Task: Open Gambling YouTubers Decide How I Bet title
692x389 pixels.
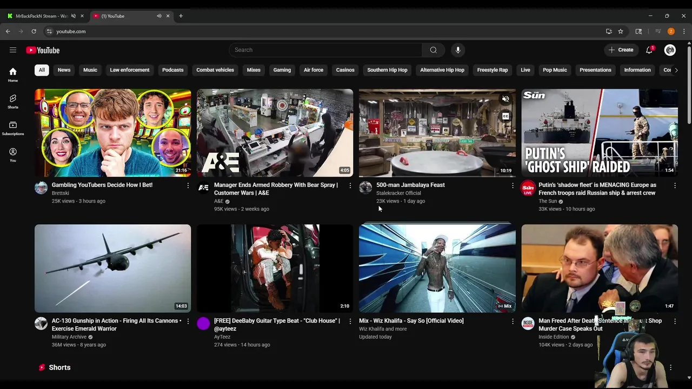Action: [102, 185]
